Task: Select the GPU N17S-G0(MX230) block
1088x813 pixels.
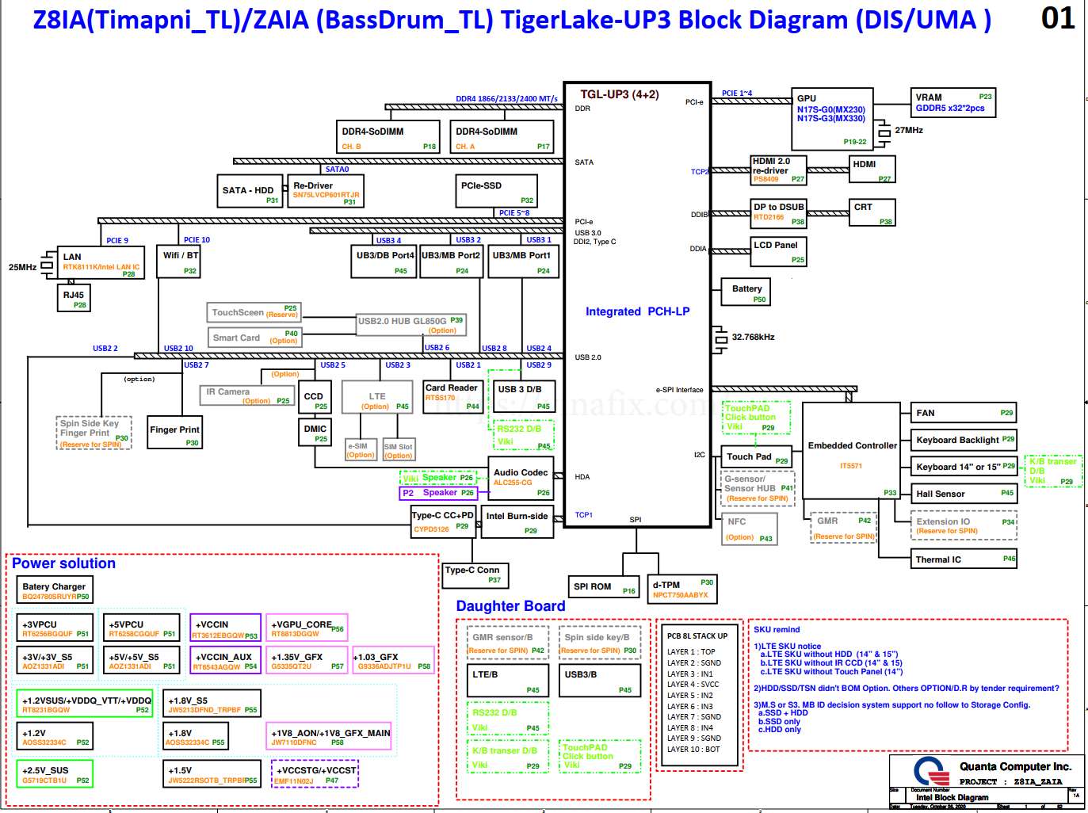Action: pyautogui.click(x=833, y=119)
